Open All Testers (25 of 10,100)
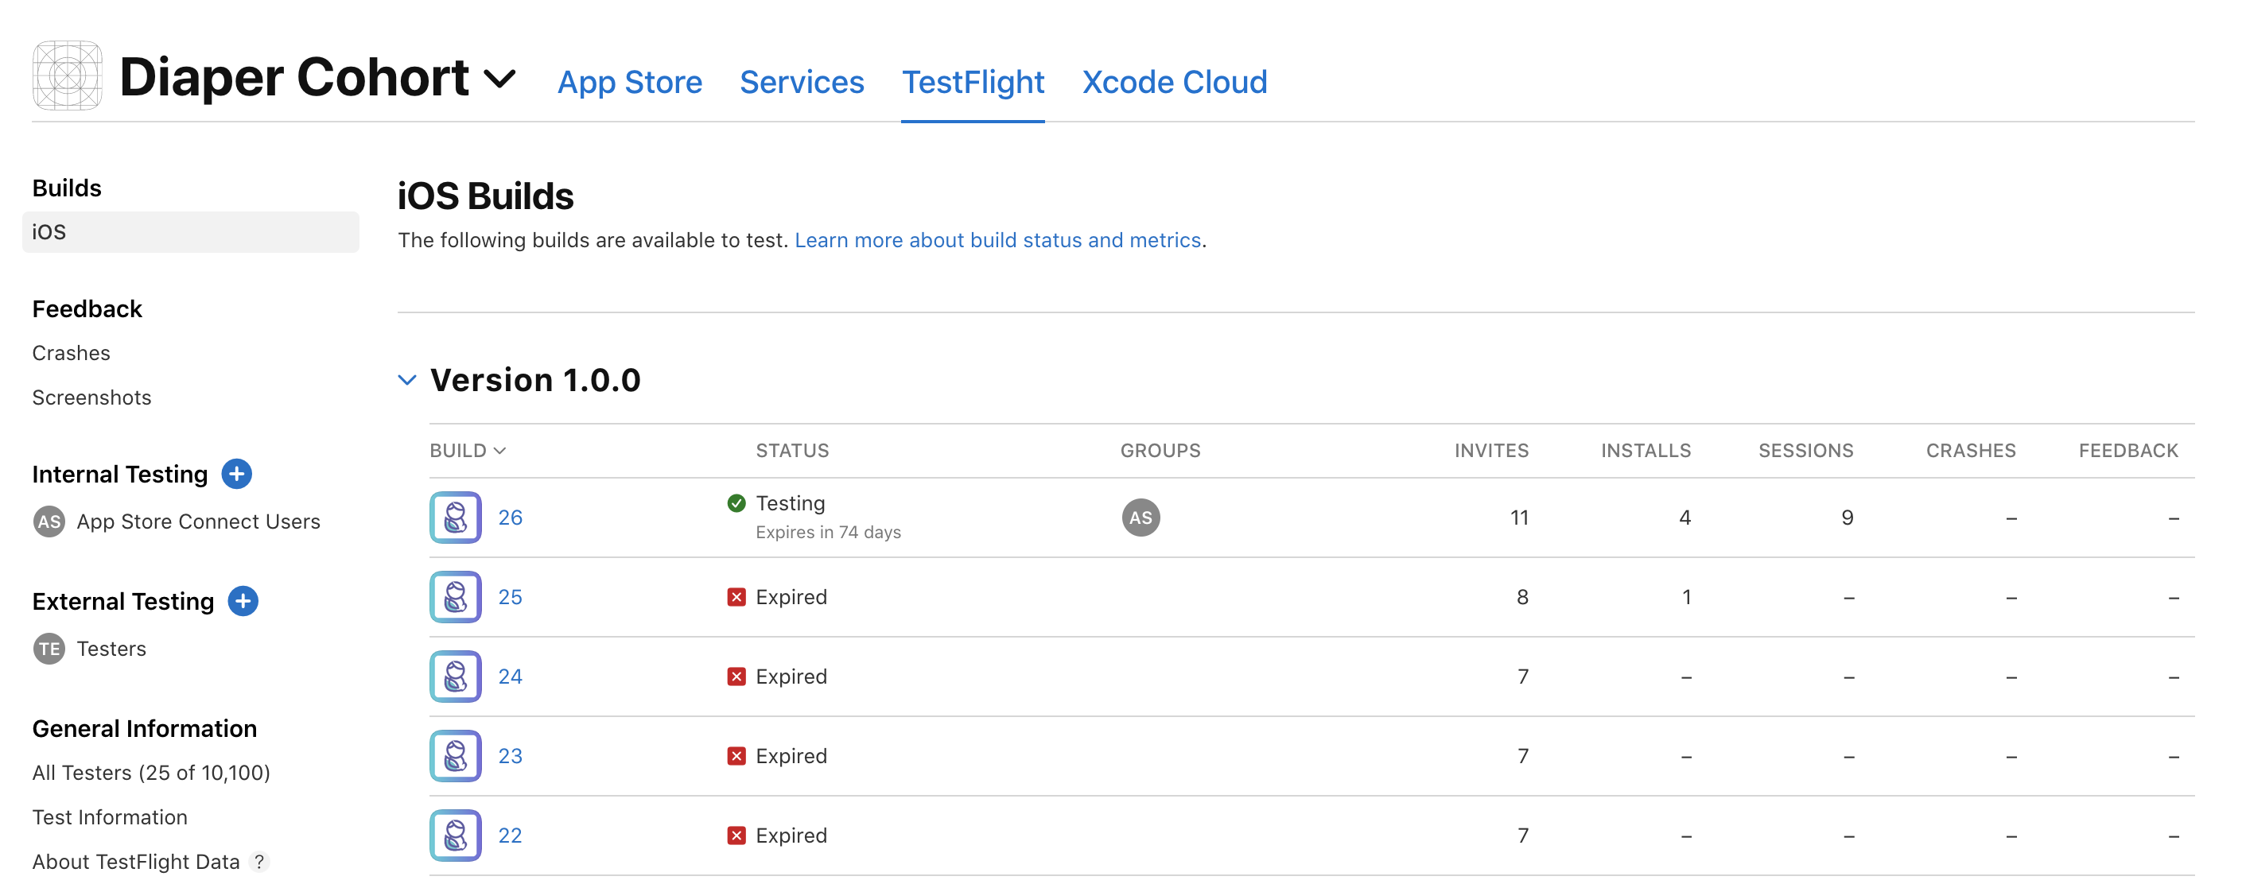This screenshot has width=2246, height=884. point(151,773)
